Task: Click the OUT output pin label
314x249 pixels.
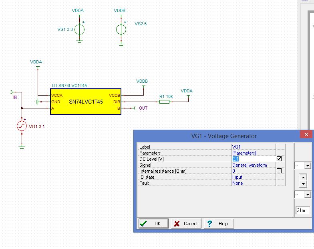Action: point(143,108)
